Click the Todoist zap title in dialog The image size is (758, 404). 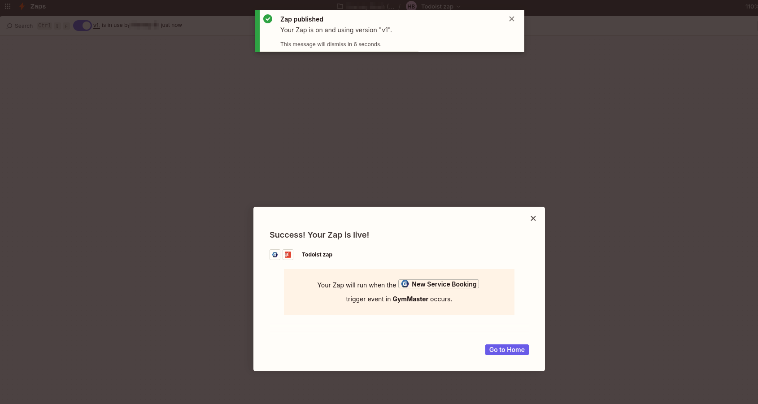(317, 255)
